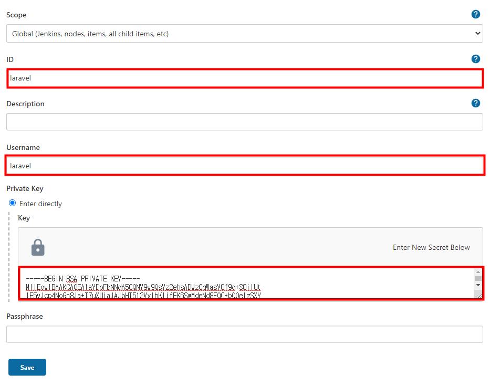Focus the Description input field
Image resolution: width=490 pixels, height=384 pixels.
(245, 122)
